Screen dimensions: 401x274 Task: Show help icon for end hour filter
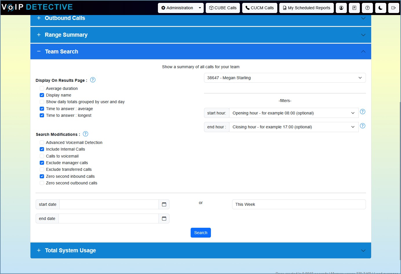coord(362,126)
